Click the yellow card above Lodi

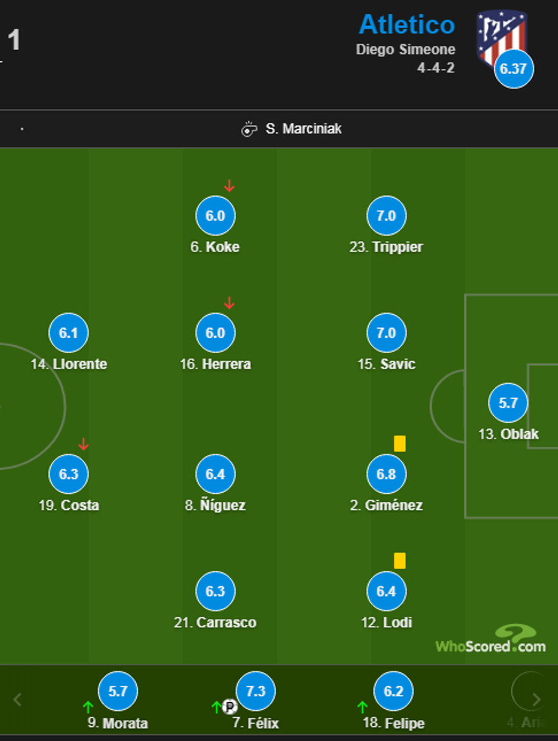point(400,560)
